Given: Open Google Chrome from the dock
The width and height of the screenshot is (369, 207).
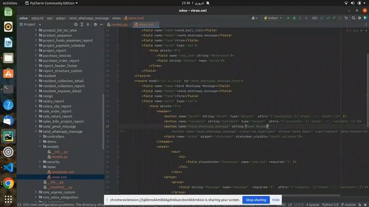Looking at the screenshot, I should click(x=8, y=183).
